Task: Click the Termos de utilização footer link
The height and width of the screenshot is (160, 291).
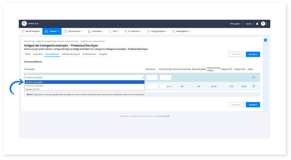Action: [163, 116]
